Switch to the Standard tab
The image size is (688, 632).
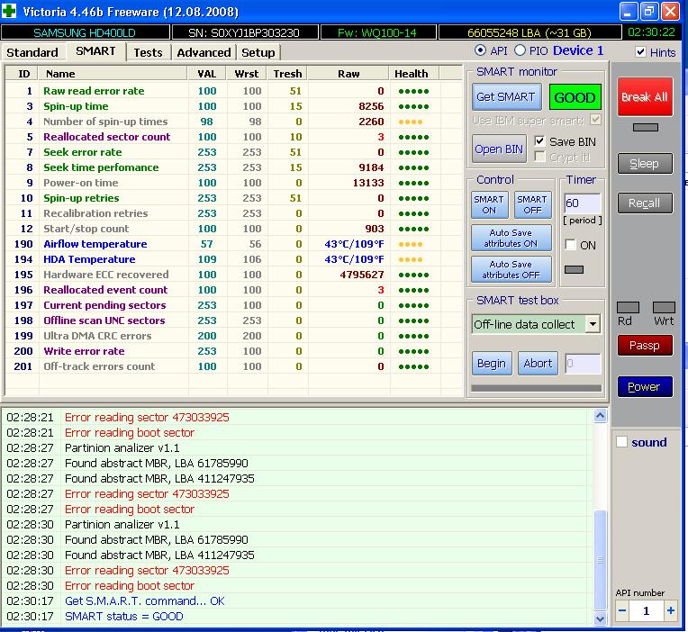(32, 52)
